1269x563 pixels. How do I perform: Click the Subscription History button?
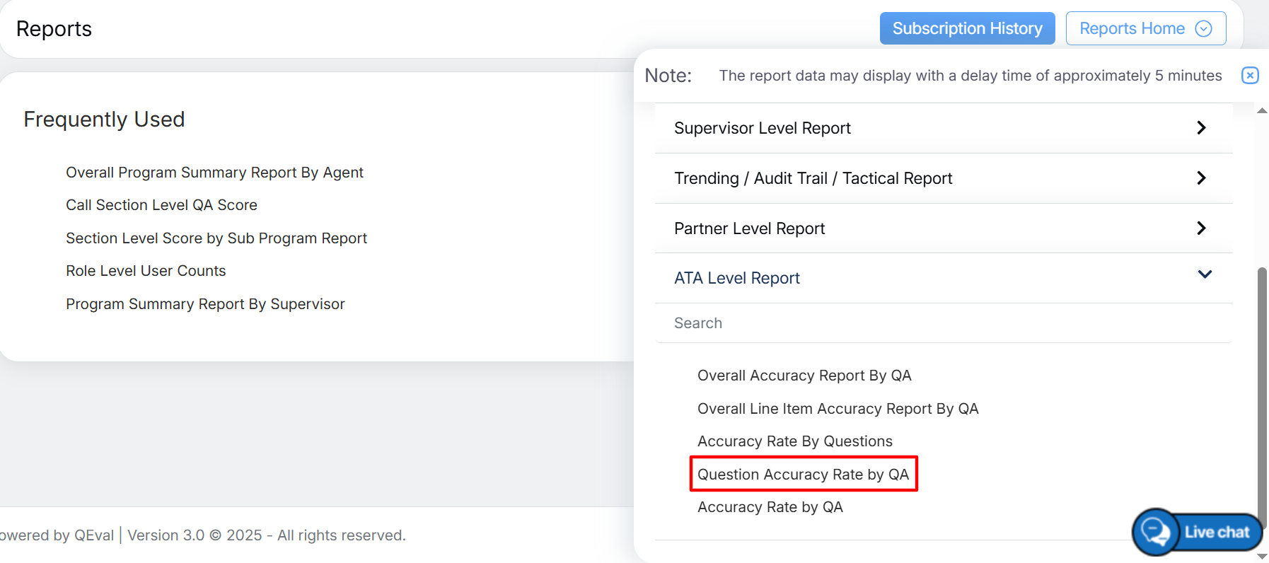coord(967,28)
